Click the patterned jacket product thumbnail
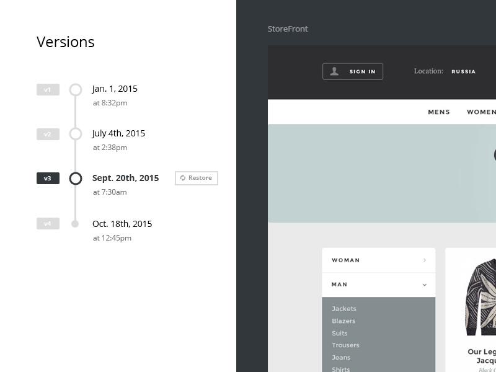The width and height of the screenshot is (496, 372). 480,296
